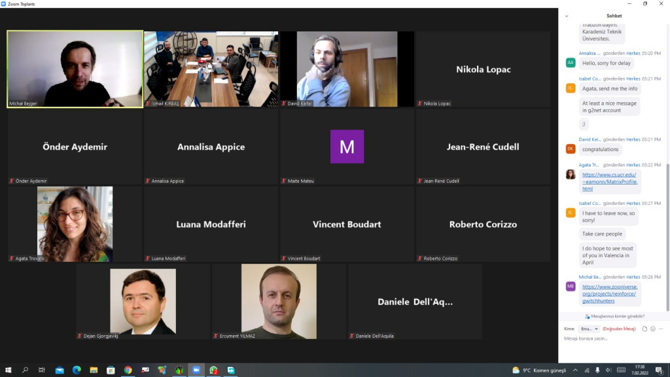Open Windows search from the taskbar

[x=26, y=370]
